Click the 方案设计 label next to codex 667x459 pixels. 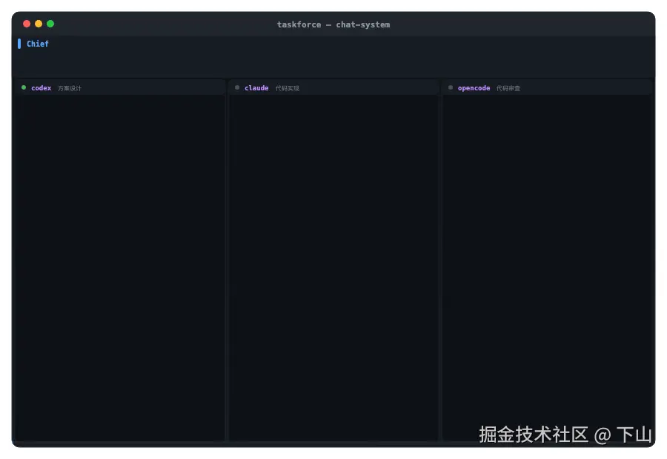tap(70, 88)
